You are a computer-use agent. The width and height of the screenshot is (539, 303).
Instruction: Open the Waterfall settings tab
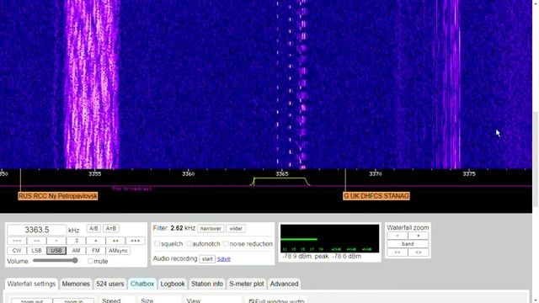point(31,284)
